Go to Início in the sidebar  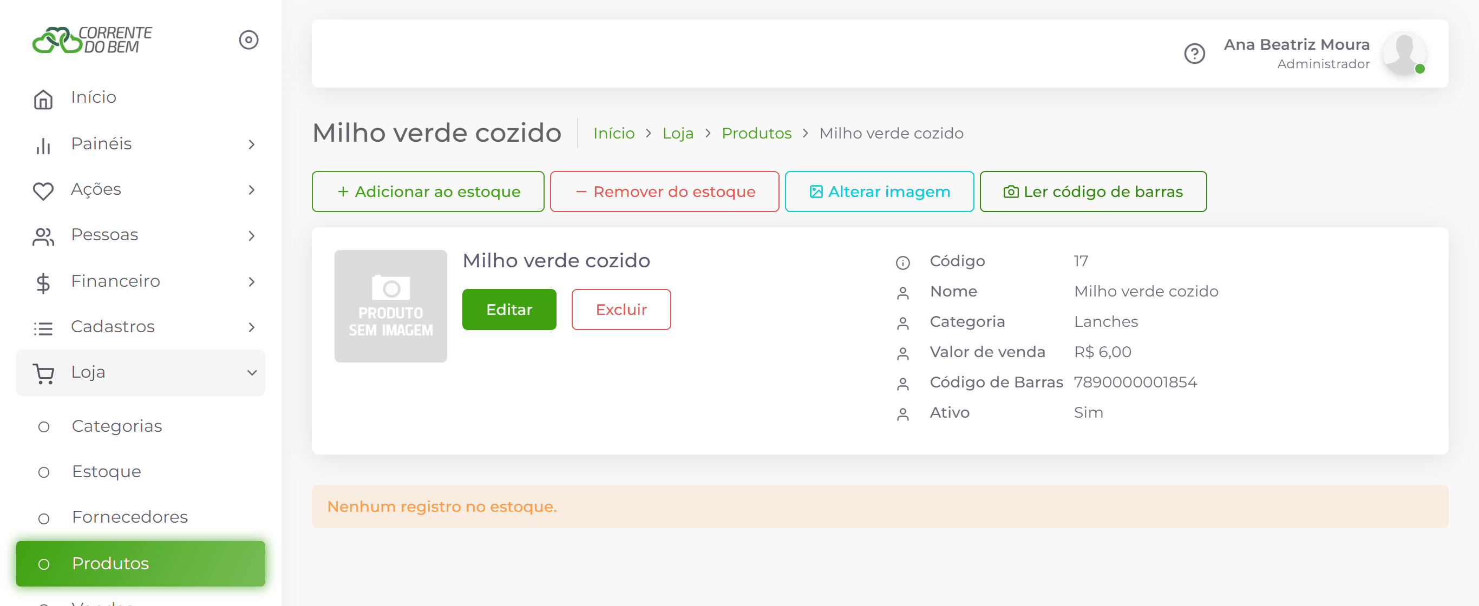point(141,97)
